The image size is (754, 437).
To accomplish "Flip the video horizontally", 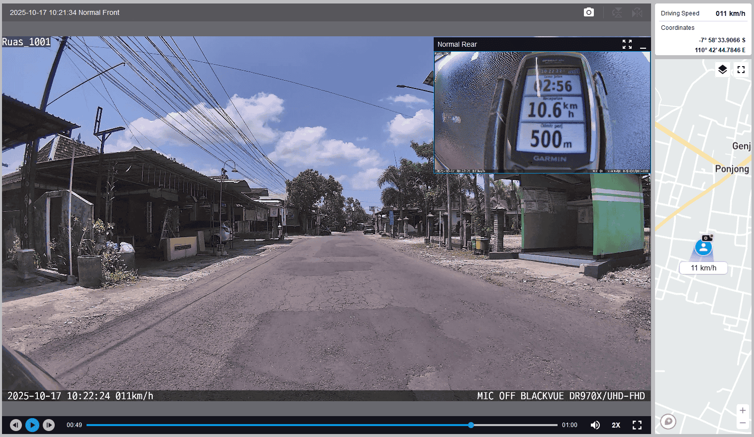I will pos(637,12).
